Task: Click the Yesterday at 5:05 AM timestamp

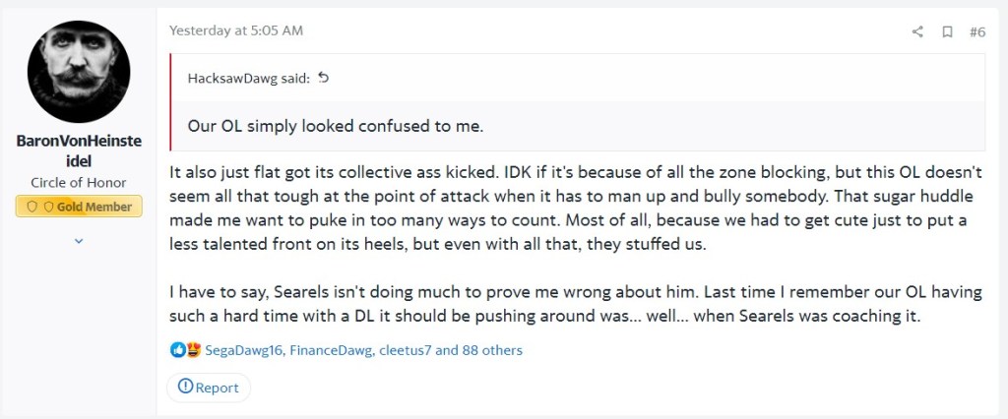Action: click(236, 30)
